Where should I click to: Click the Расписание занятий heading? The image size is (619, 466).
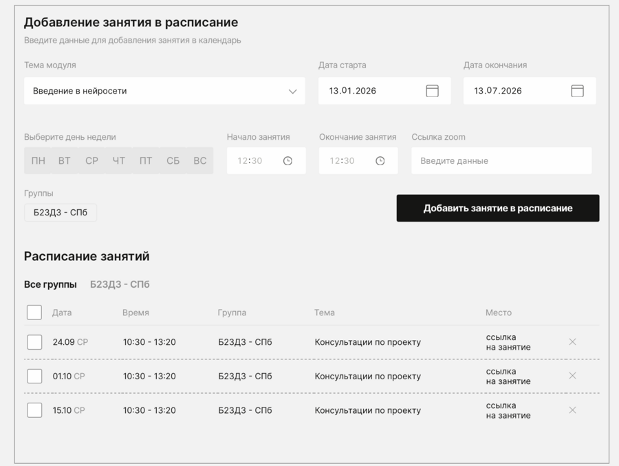tap(87, 256)
